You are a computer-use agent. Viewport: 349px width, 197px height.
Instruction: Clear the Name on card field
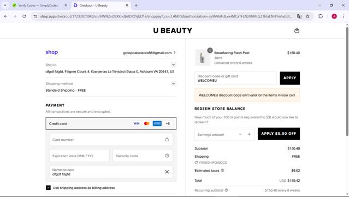click(167, 172)
